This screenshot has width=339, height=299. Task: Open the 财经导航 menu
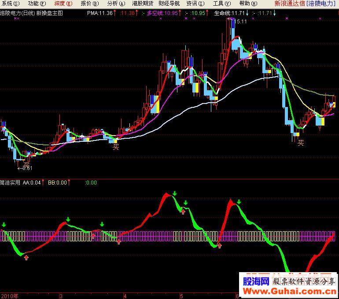click(169, 4)
